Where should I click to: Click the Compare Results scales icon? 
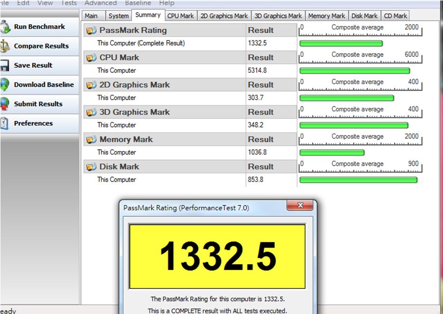pyautogui.click(x=5, y=46)
